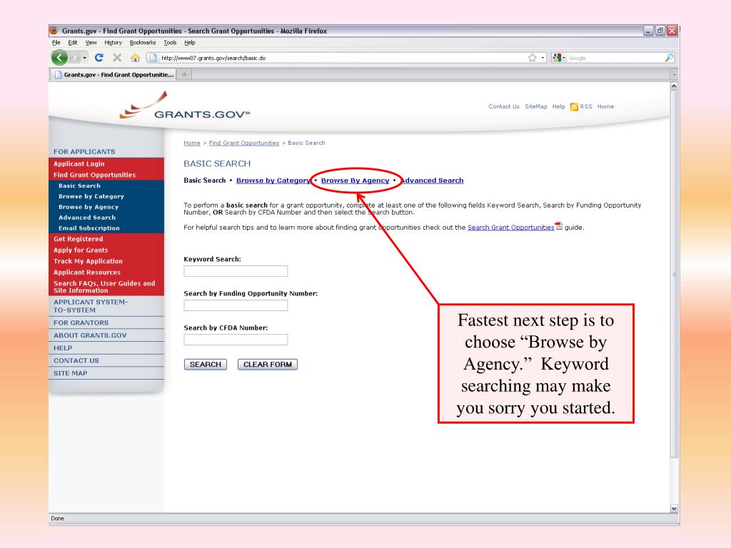Click the Google search box
The height and width of the screenshot is (548, 731).
615,58
